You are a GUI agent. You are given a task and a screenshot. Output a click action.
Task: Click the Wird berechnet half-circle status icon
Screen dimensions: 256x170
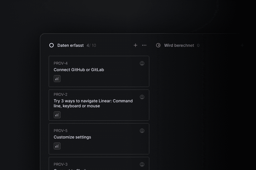158,45
